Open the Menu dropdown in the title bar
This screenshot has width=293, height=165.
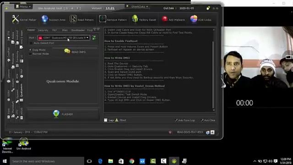coord(23,6)
